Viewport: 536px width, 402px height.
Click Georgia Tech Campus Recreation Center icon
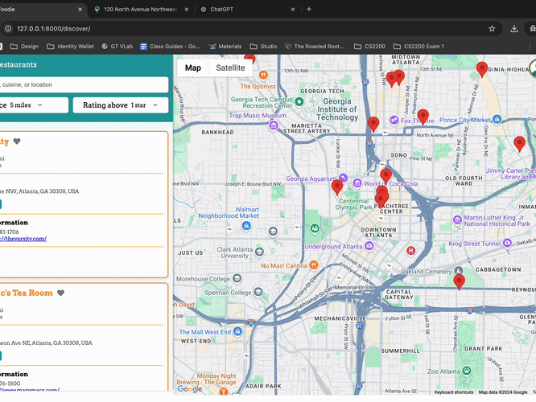click(x=299, y=101)
